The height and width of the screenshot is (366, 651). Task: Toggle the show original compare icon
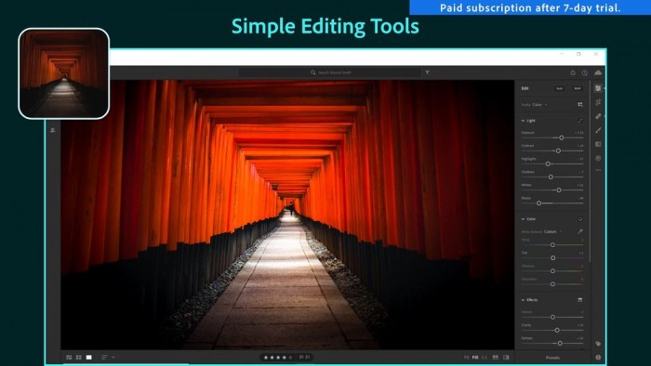(x=506, y=358)
